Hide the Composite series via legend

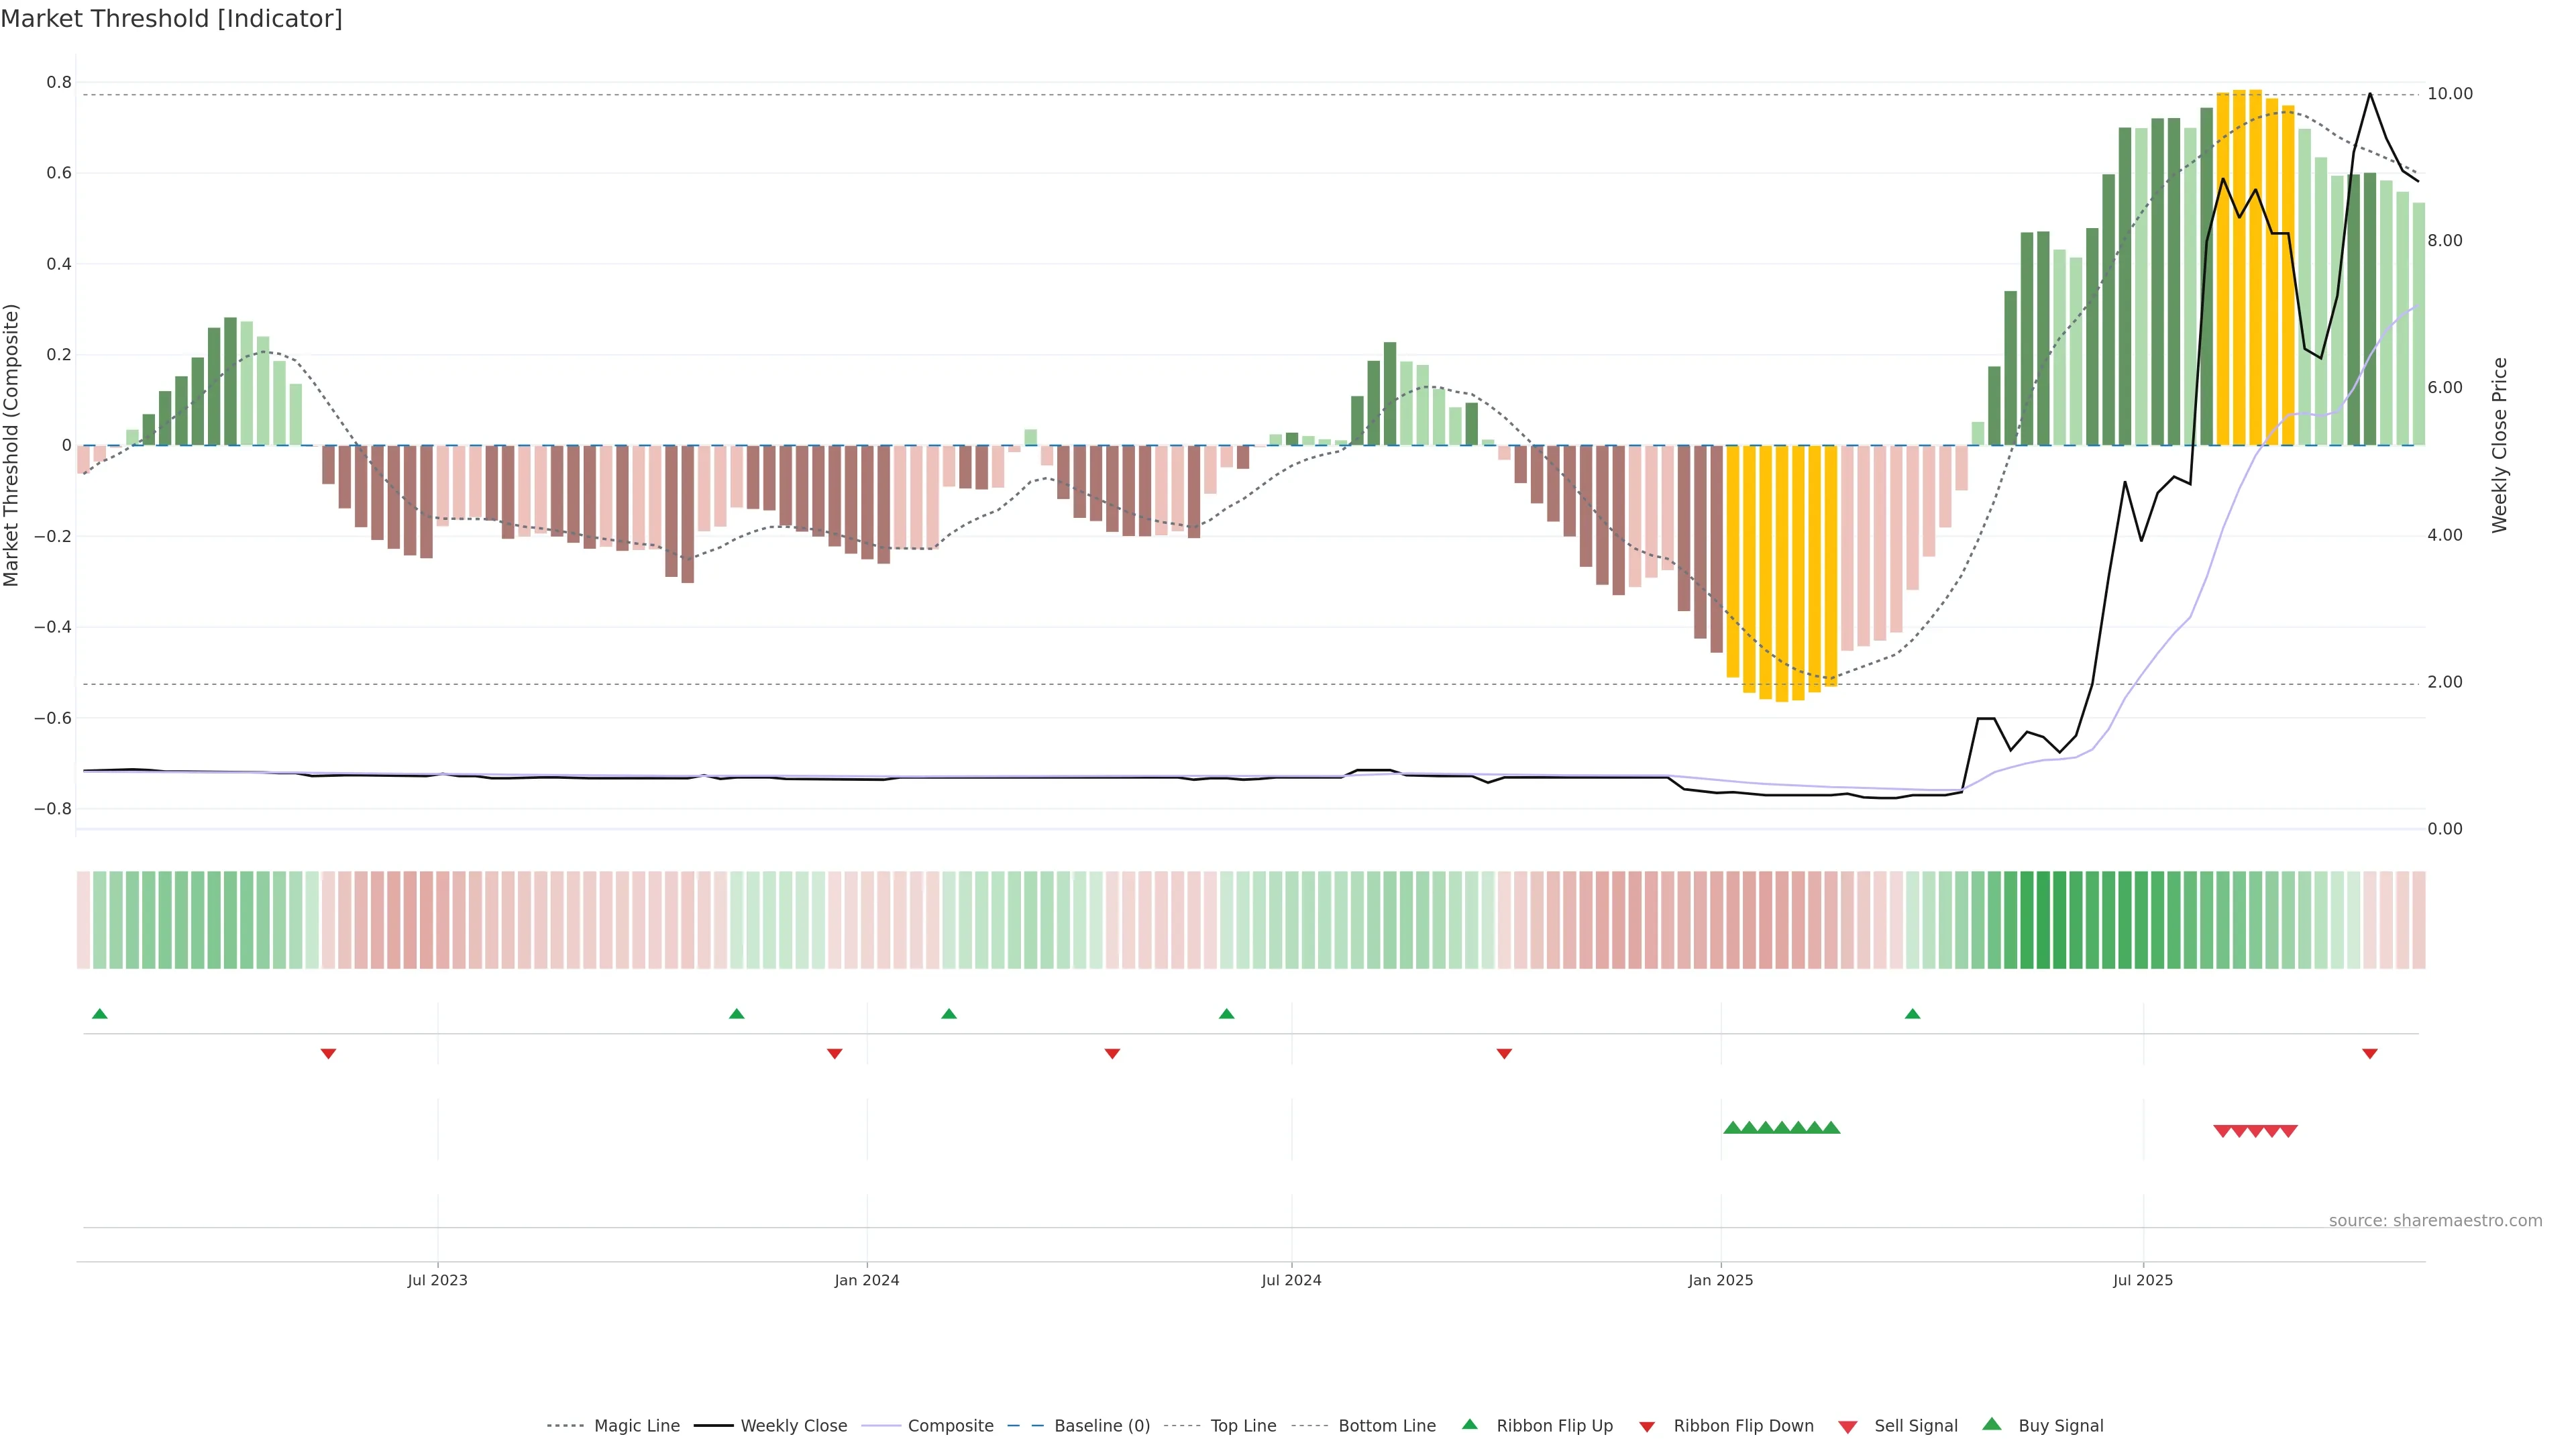tap(950, 1426)
